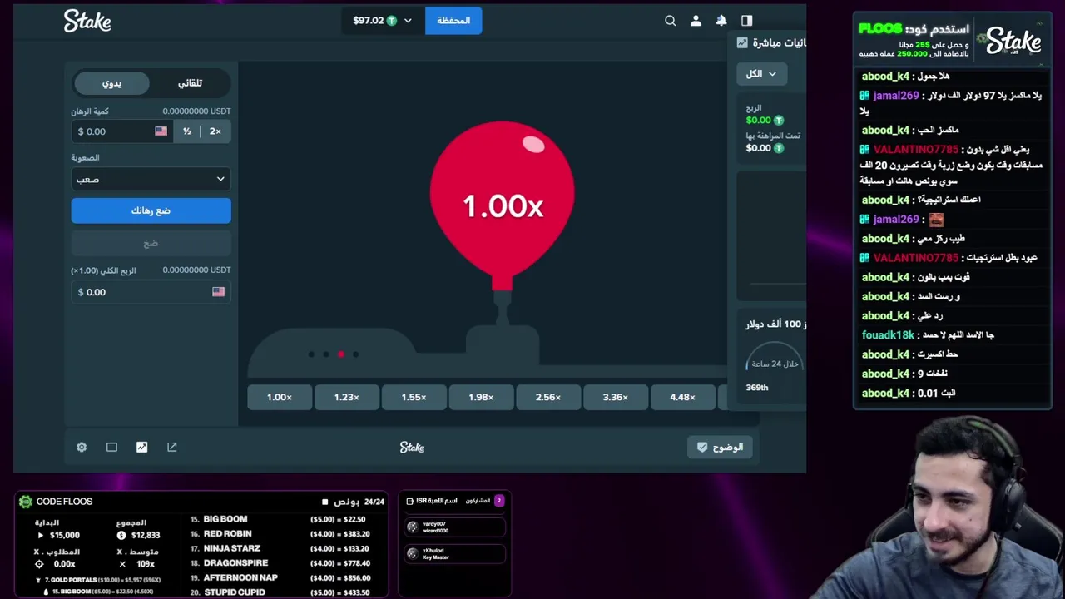Click the xKhulod participant avatar

click(x=412, y=553)
